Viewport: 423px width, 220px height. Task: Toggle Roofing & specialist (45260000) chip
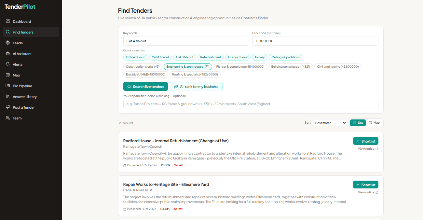[x=195, y=75]
